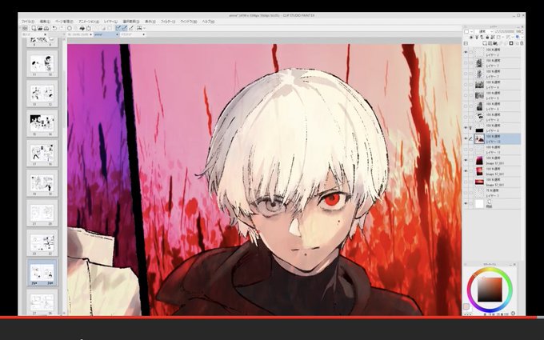Click the CLIP STUDIO ASSETS icon

(139, 29)
